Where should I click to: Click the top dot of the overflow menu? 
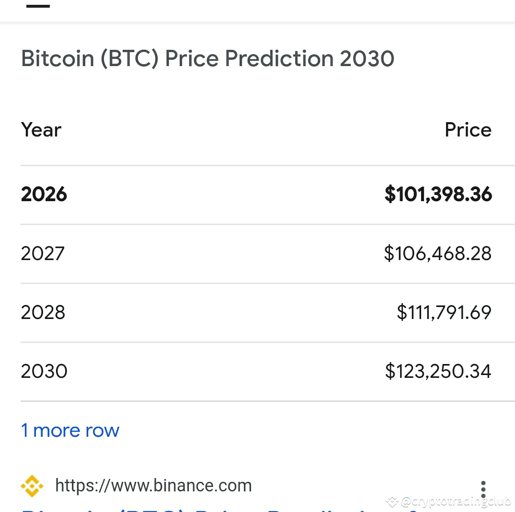click(483, 483)
